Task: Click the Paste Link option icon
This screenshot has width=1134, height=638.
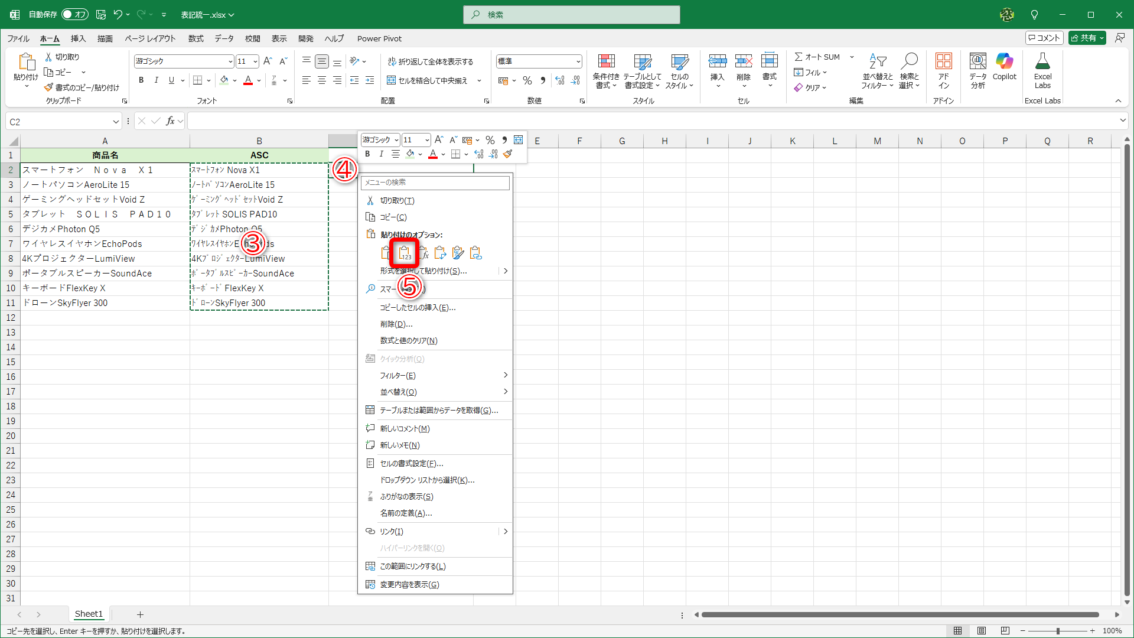Action: tap(475, 253)
